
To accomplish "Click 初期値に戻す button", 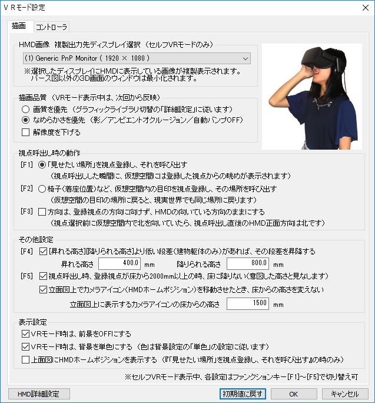I will (x=243, y=394).
